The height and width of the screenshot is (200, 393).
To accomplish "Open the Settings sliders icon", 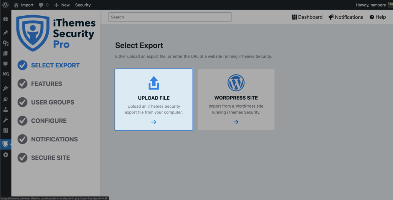I will click(x=5, y=130).
